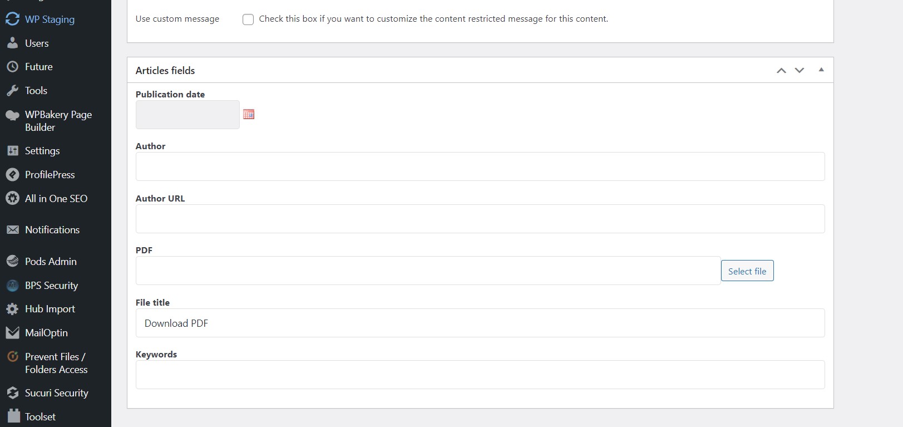Click the Select file button

pos(747,271)
